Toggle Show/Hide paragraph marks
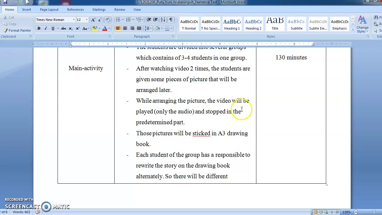 click(171, 20)
